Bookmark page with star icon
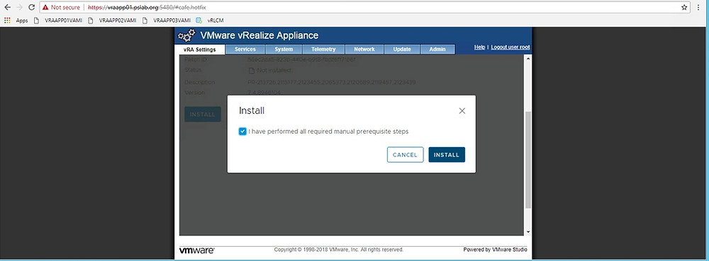Image resolution: width=709 pixels, height=261 pixels. [684, 7]
